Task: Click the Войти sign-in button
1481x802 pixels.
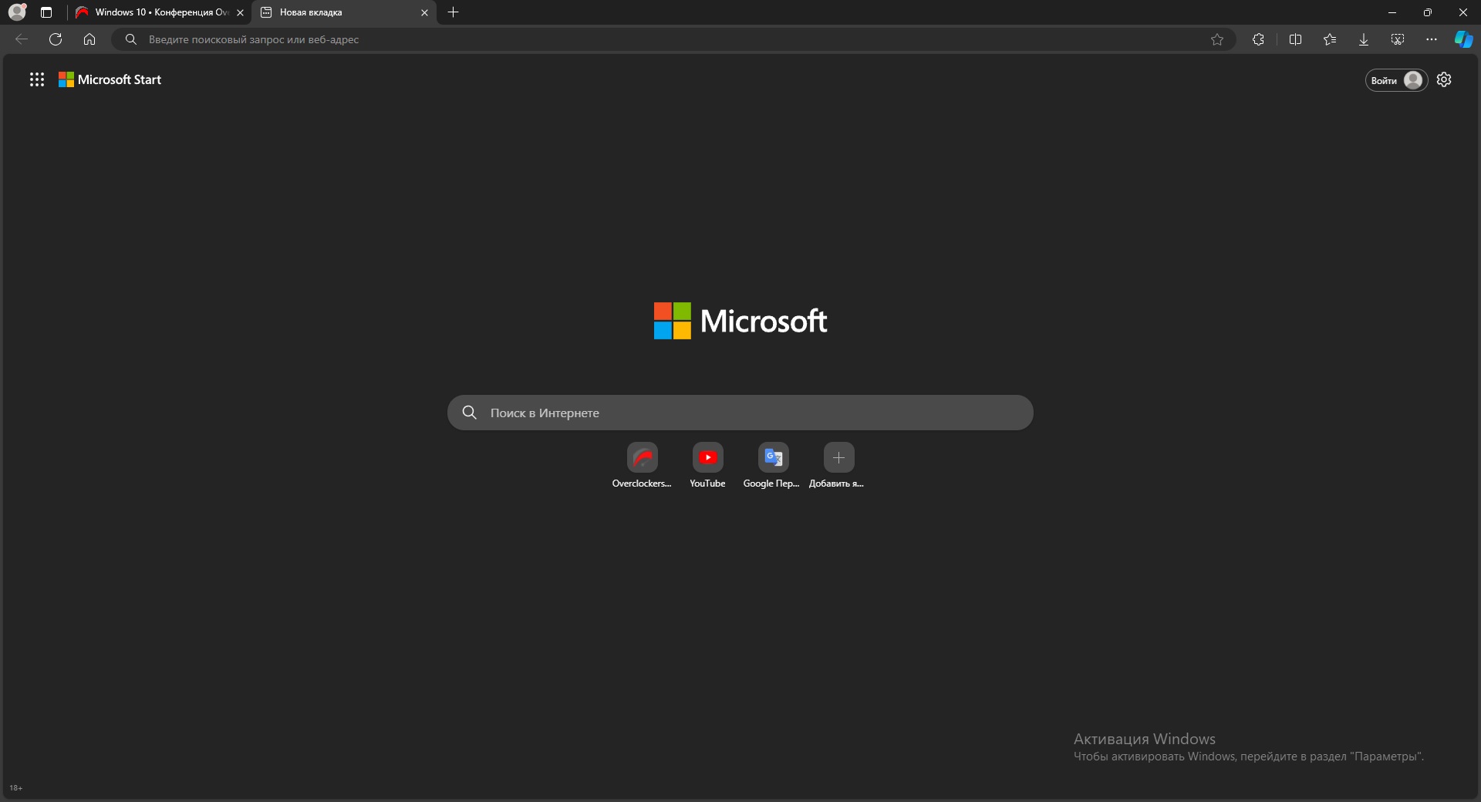Action: click(1396, 80)
